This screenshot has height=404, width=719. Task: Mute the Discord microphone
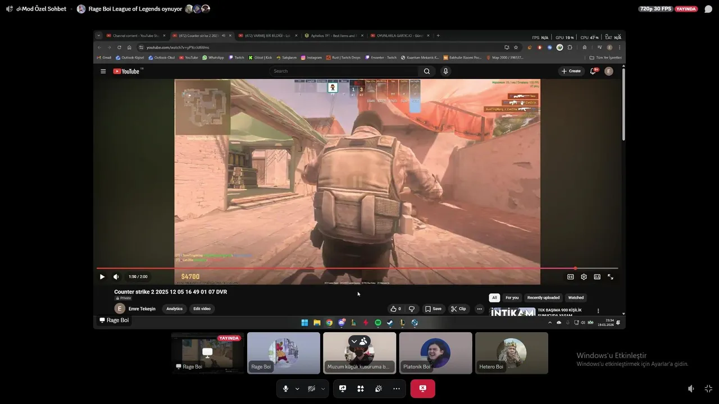(285, 388)
